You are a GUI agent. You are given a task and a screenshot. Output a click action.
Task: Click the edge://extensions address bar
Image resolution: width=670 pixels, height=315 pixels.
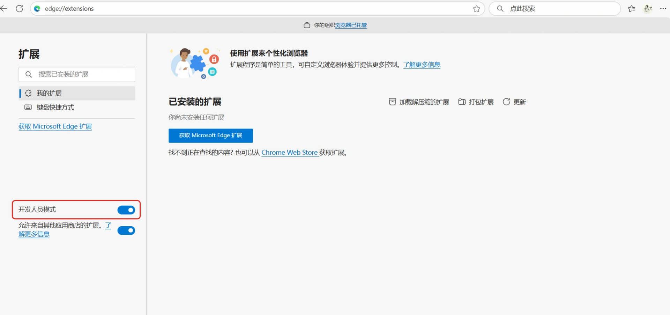(258, 9)
